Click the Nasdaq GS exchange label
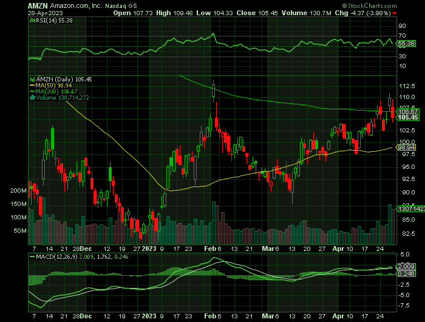Viewport: 425px width, 322px height. point(121,5)
